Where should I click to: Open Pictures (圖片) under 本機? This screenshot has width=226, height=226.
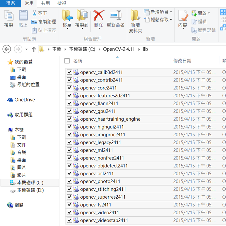18,167
